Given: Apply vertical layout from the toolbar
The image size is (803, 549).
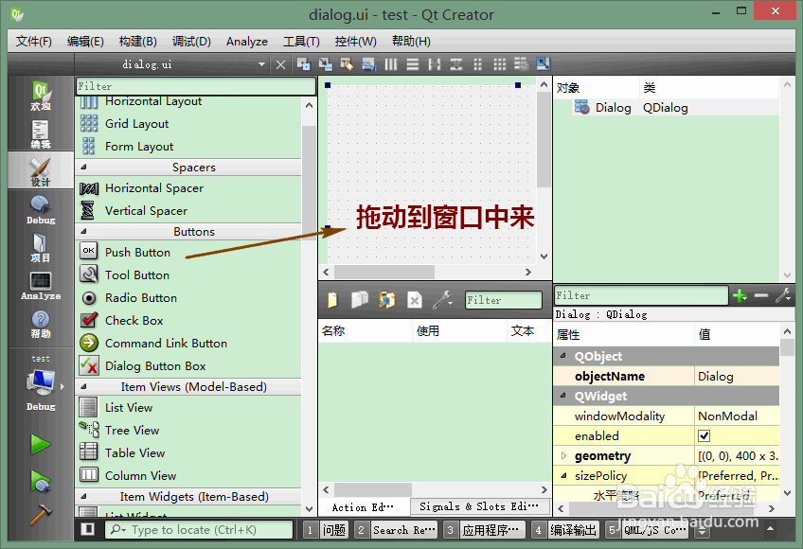Looking at the screenshot, I should [x=412, y=64].
